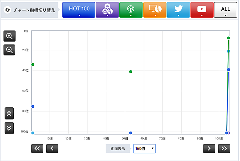240x161 pixels.
Task: Zoom out with the magnifier minus button
Action: pyautogui.click(x=9, y=50)
